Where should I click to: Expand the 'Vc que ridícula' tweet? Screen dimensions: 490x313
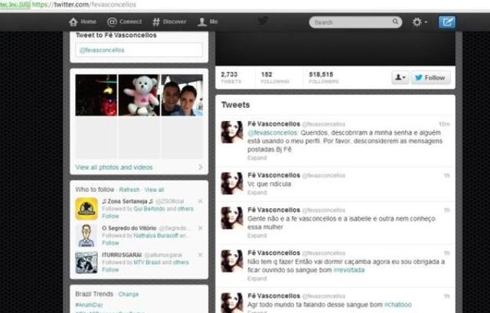coord(257,192)
